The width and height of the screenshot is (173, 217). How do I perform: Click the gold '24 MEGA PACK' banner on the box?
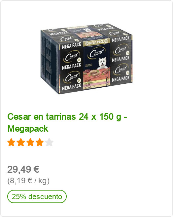coord(96,43)
